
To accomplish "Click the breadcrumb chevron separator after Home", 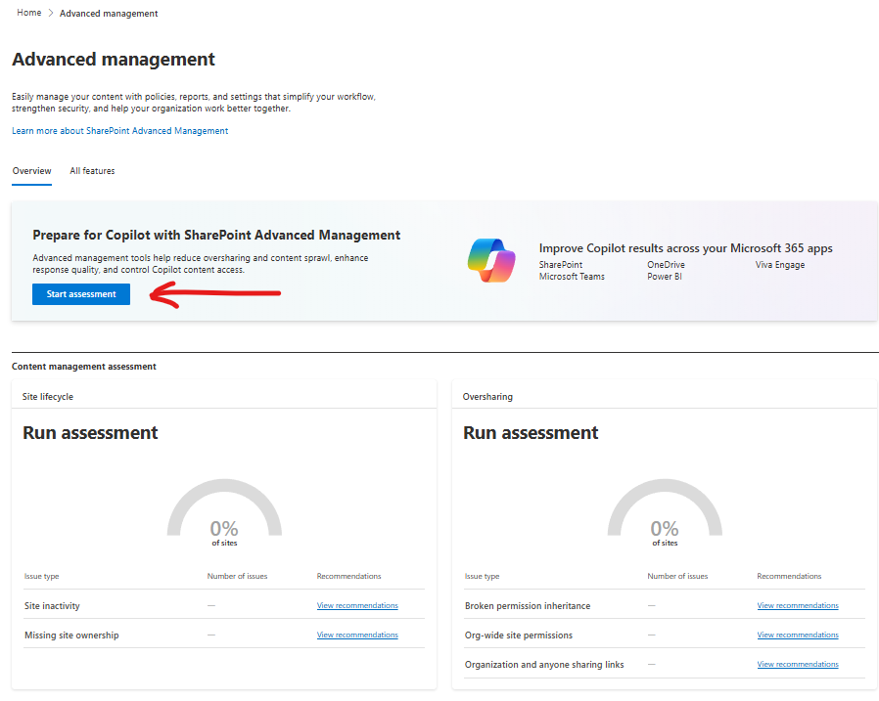I will (x=50, y=14).
